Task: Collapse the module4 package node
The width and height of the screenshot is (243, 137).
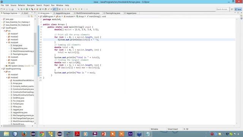Action: pos(7,43)
